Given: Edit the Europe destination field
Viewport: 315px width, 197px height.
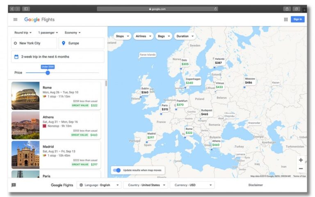Looking at the screenshot, I should tap(81, 43).
